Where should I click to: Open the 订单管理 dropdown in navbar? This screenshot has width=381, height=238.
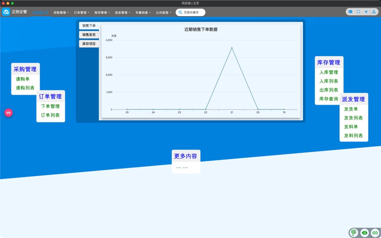[x=81, y=13]
